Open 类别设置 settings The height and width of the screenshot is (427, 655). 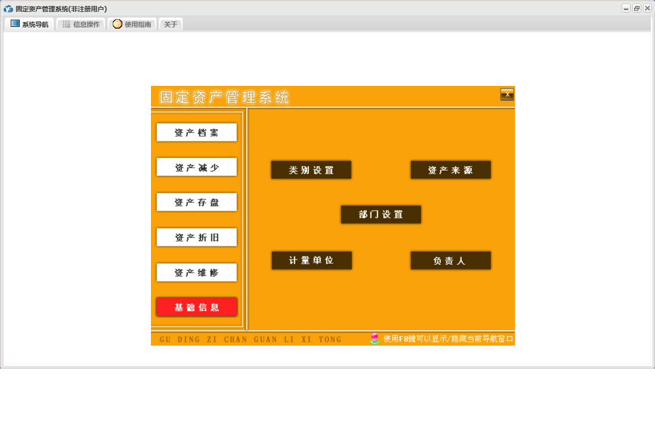(x=311, y=170)
